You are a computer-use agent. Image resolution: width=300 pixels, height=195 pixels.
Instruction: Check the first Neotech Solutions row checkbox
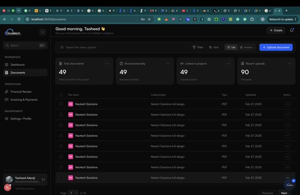click(61, 104)
